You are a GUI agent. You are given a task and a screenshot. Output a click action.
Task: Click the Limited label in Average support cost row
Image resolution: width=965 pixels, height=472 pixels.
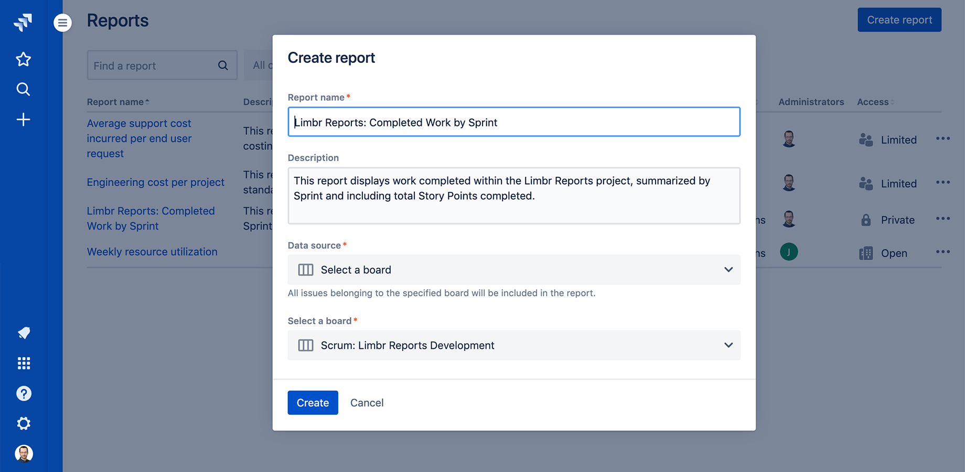click(x=899, y=140)
